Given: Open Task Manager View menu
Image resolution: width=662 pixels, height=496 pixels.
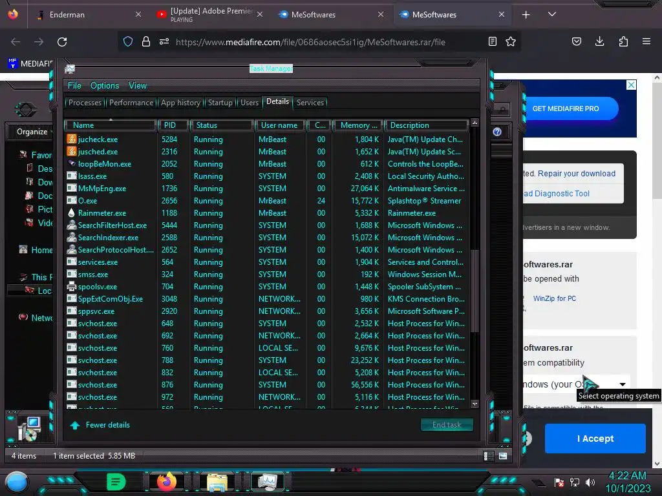Looking at the screenshot, I should [x=138, y=86].
